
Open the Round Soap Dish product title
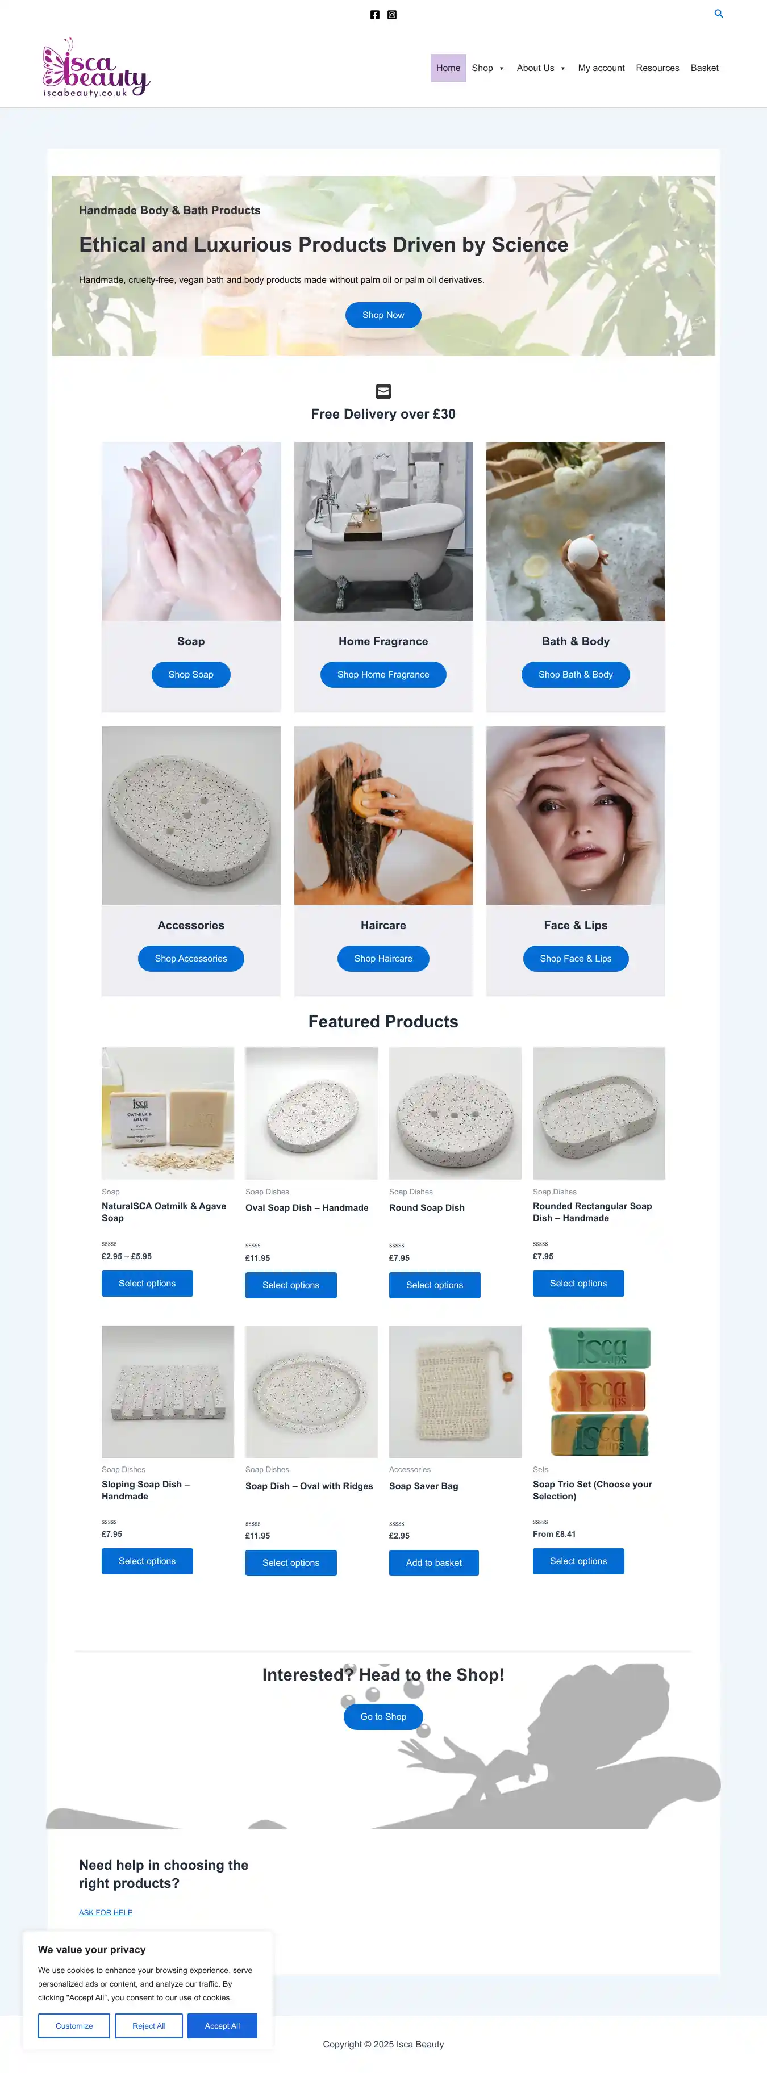click(427, 1208)
